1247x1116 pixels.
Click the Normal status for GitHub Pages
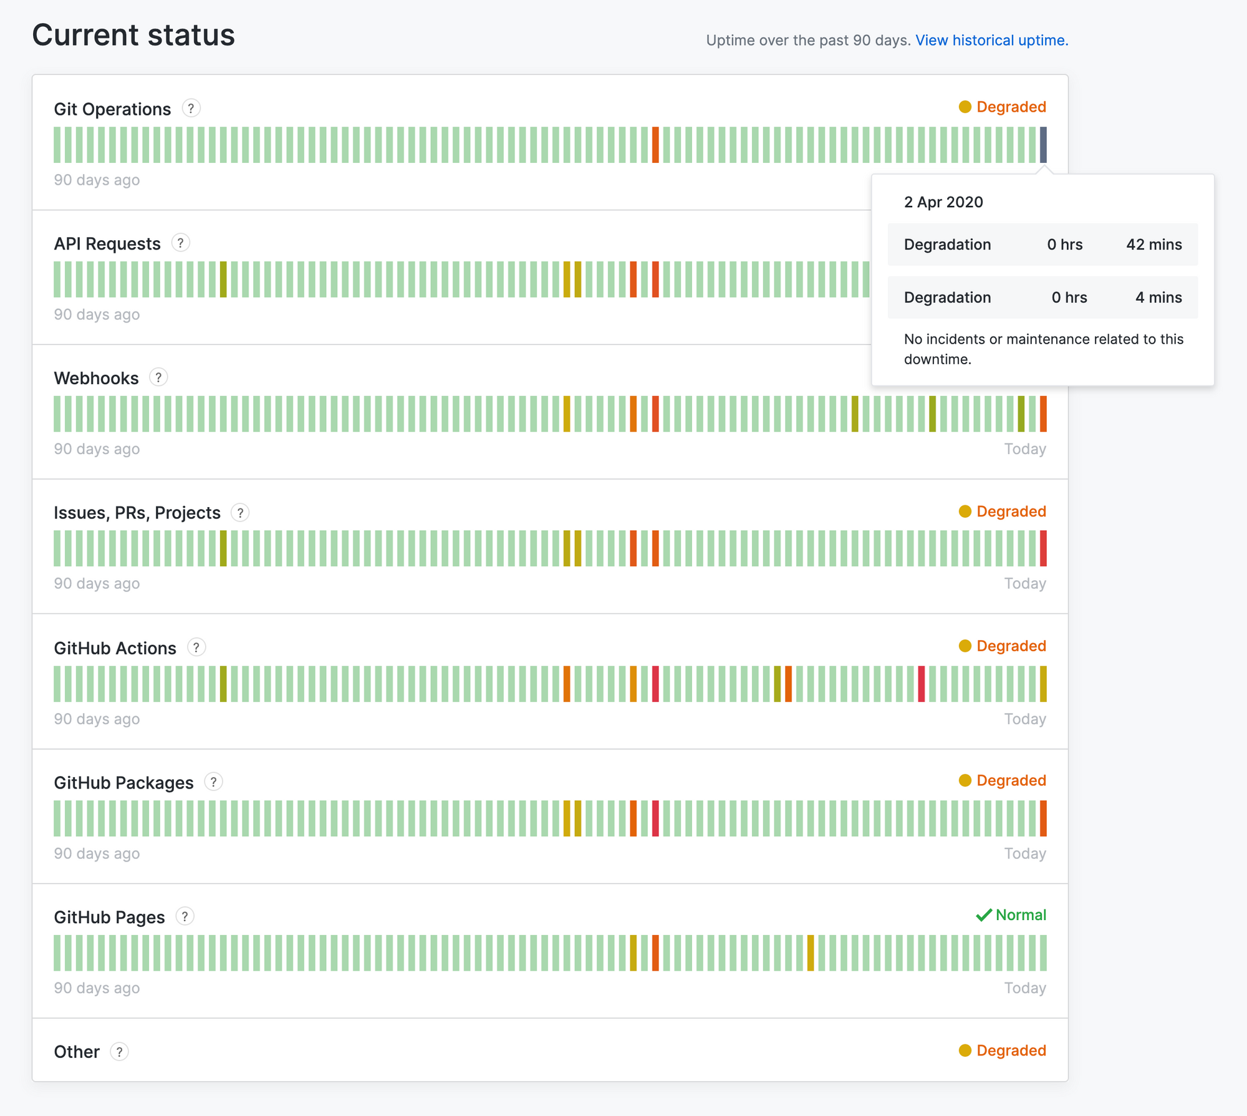tap(1011, 915)
